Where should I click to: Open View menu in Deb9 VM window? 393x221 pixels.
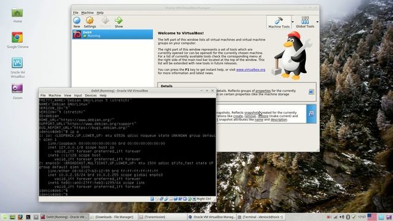coord(68,96)
